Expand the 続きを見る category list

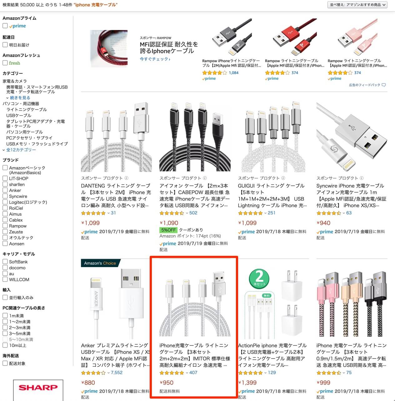(20, 98)
